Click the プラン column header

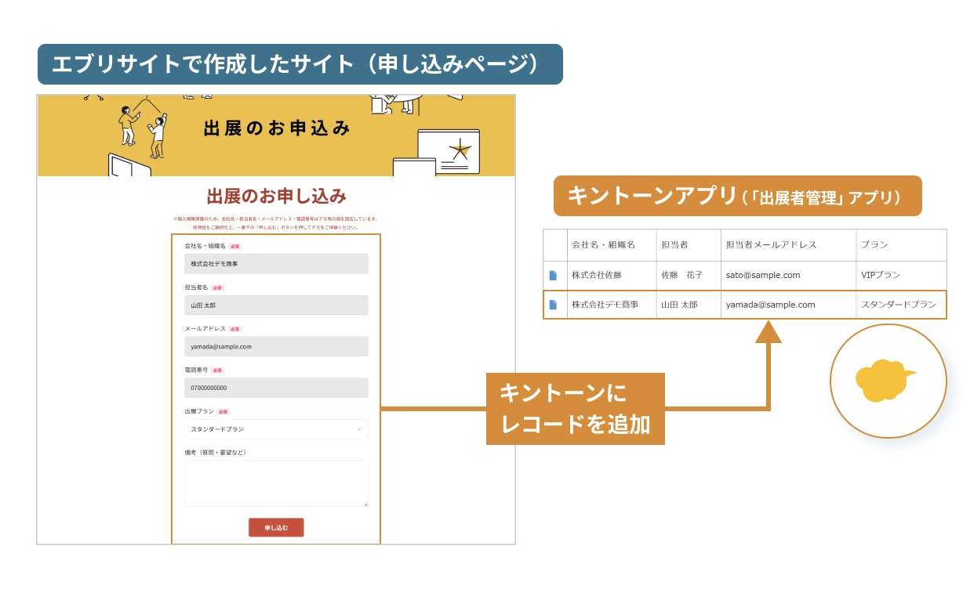point(901,245)
